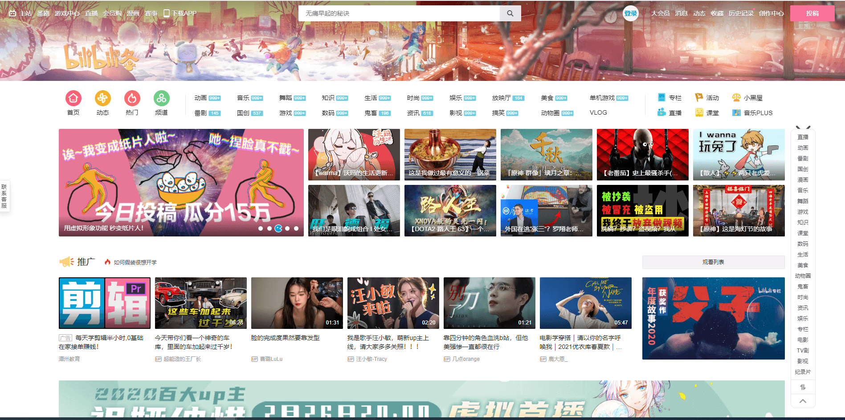Open the 课堂 classroom icon
The width and height of the screenshot is (845, 420).
[699, 112]
